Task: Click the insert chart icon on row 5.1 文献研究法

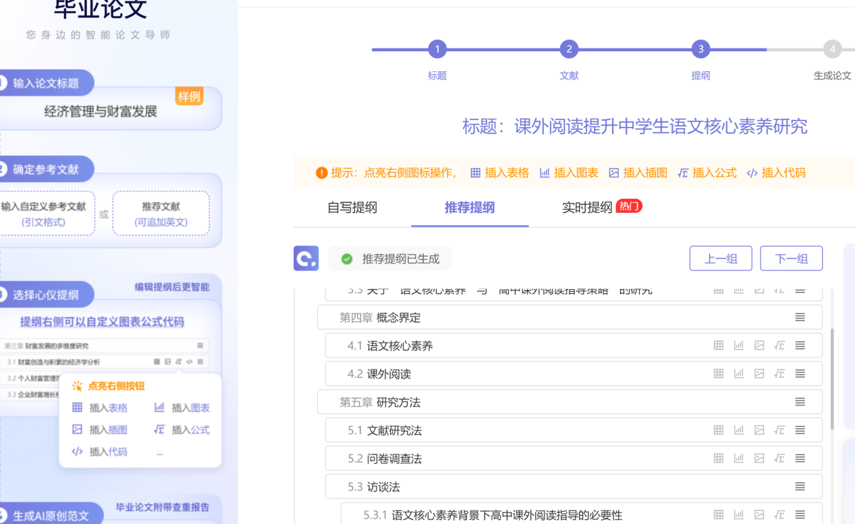Action: click(x=739, y=430)
